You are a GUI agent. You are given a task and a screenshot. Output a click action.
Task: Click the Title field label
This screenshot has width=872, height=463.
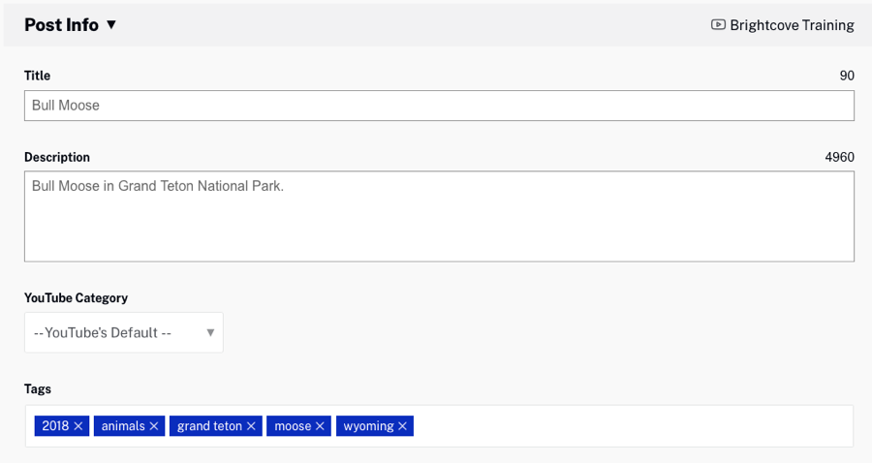[37, 76]
